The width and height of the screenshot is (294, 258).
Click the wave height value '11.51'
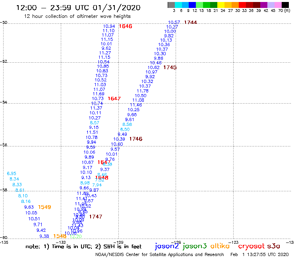click(x=92, y=132)
